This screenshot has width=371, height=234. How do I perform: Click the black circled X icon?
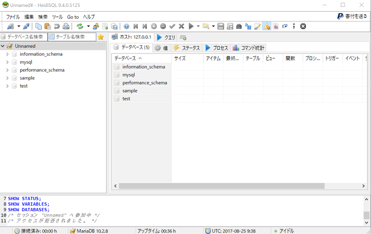click(x=303, y=26)
